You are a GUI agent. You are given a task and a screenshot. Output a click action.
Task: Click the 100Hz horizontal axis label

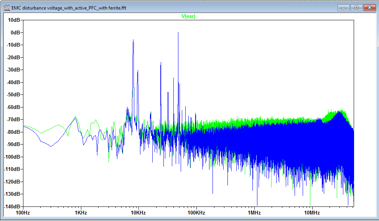point(23,213)
